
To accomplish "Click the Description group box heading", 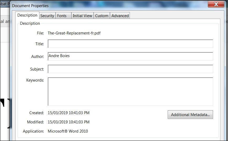I will pos(30,23).
